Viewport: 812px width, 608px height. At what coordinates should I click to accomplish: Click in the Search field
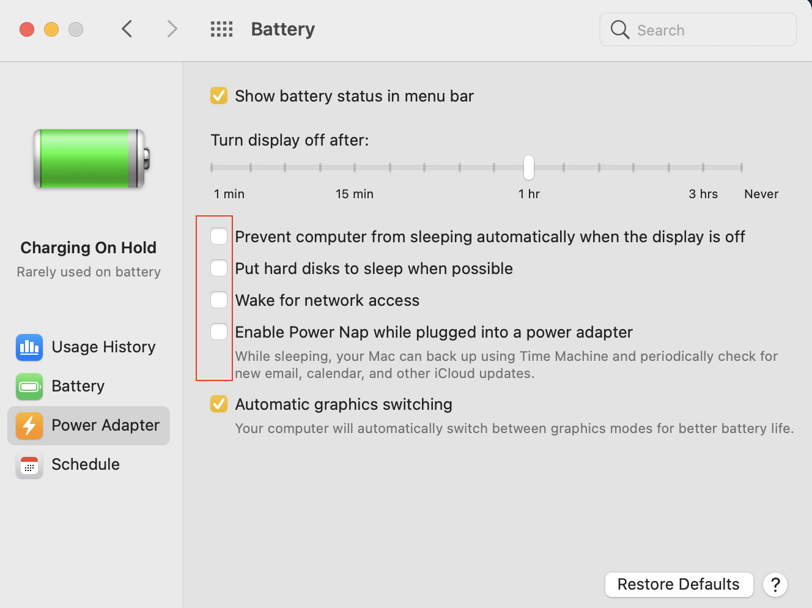pos(709,30)
